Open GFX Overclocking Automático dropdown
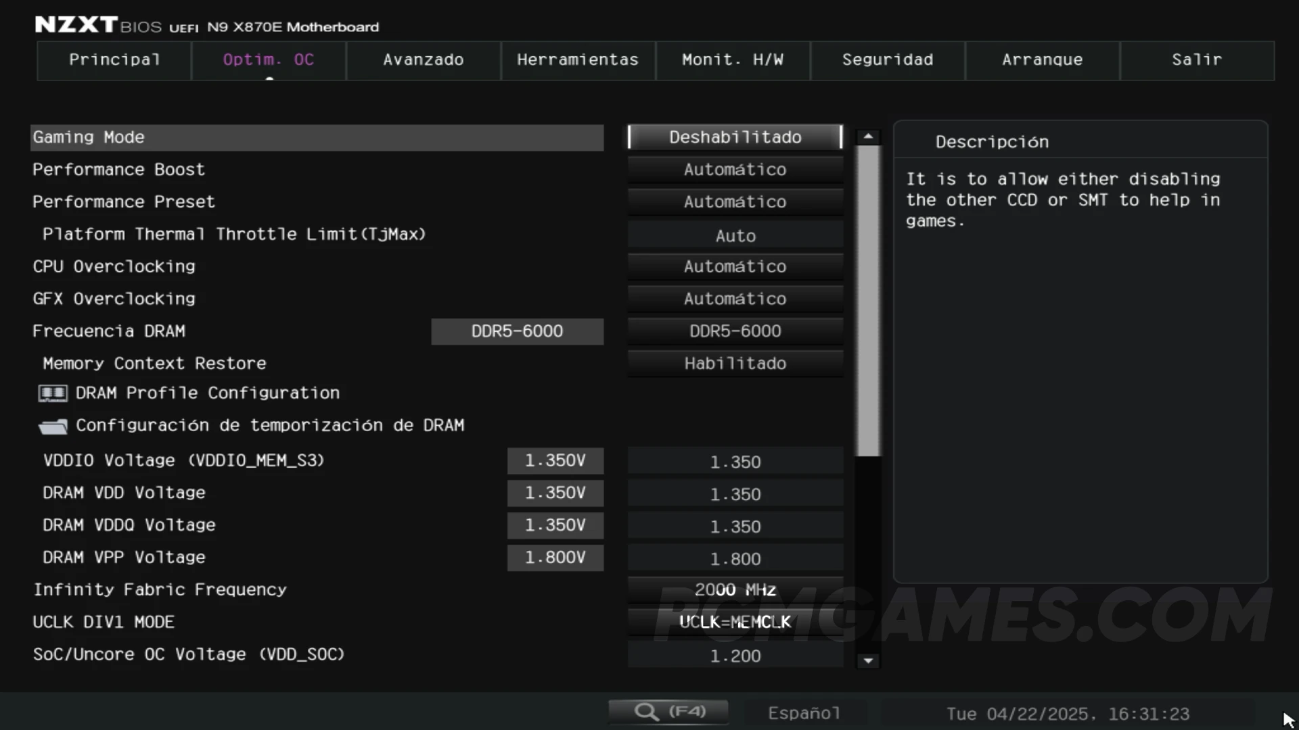 pos(735,299)
